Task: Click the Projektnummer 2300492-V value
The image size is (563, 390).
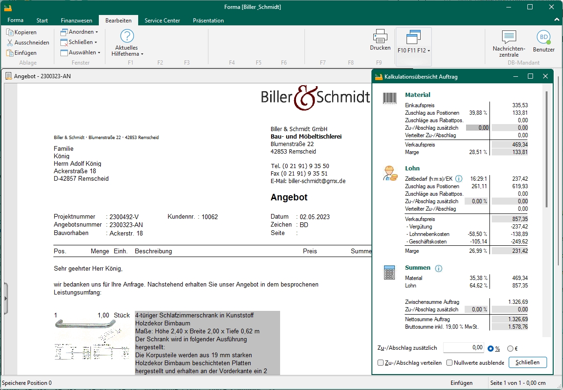Action: (x=124, y=217)
